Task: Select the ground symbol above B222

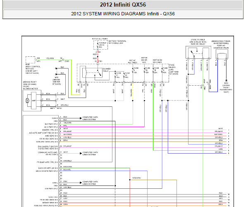Action: [226, 80]
